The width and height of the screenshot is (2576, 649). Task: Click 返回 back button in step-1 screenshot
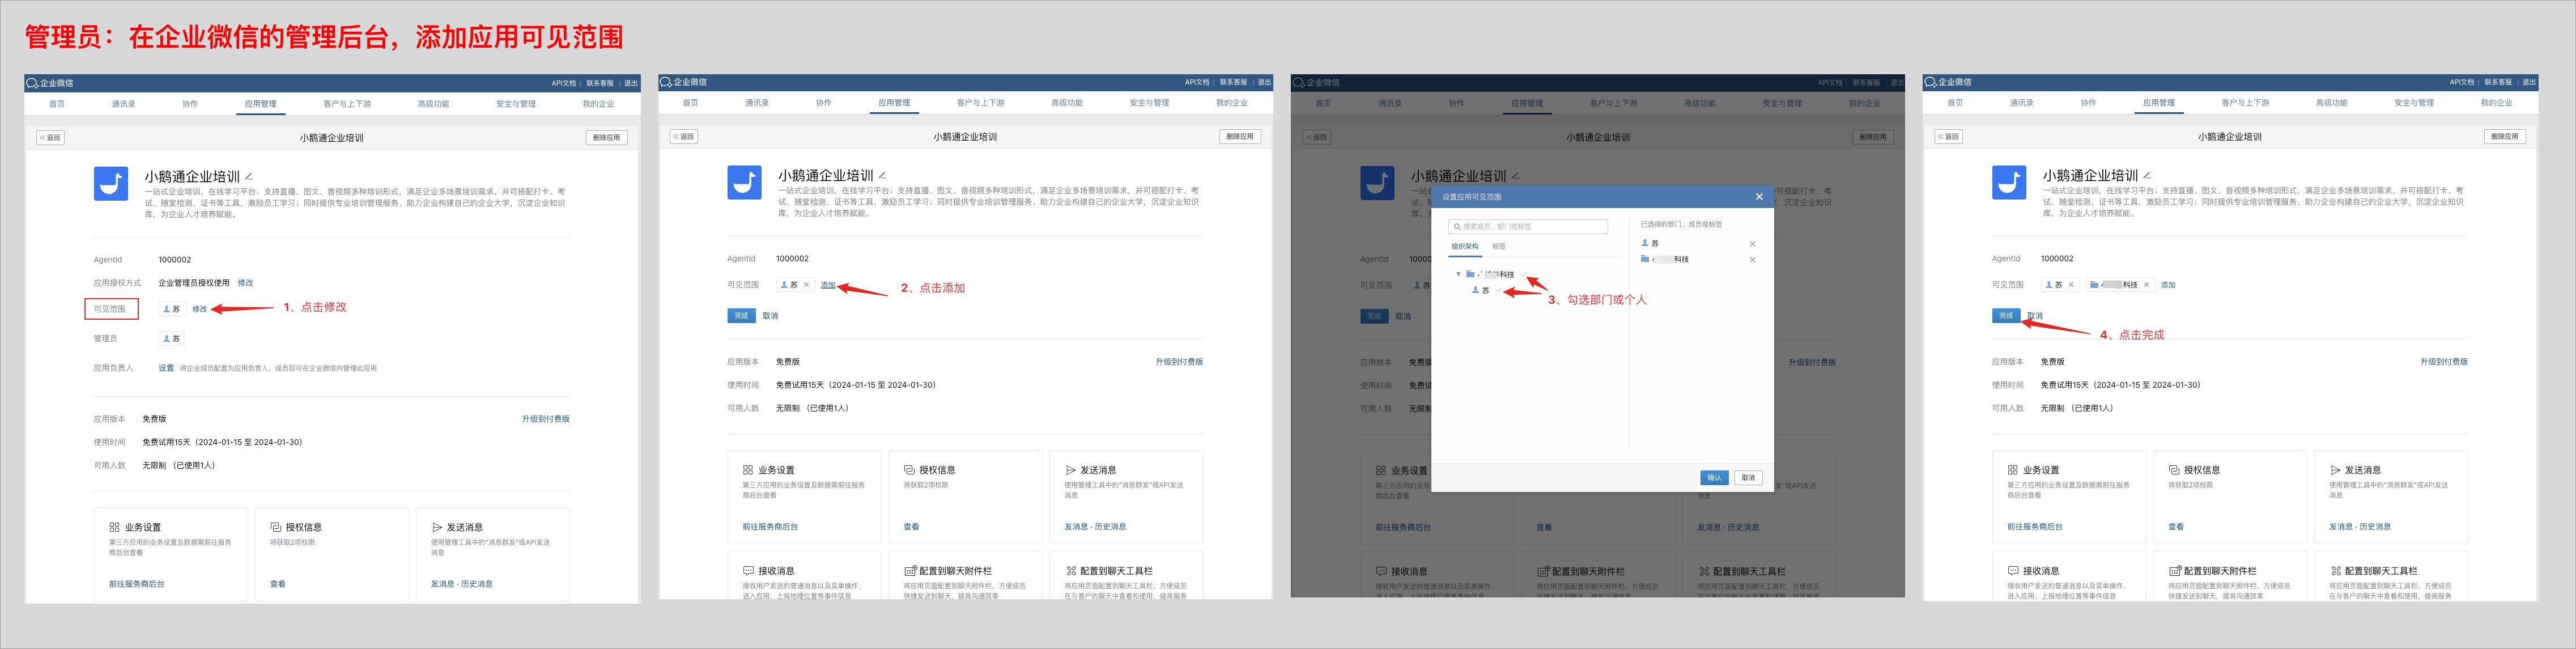click(x=50, y=138)
